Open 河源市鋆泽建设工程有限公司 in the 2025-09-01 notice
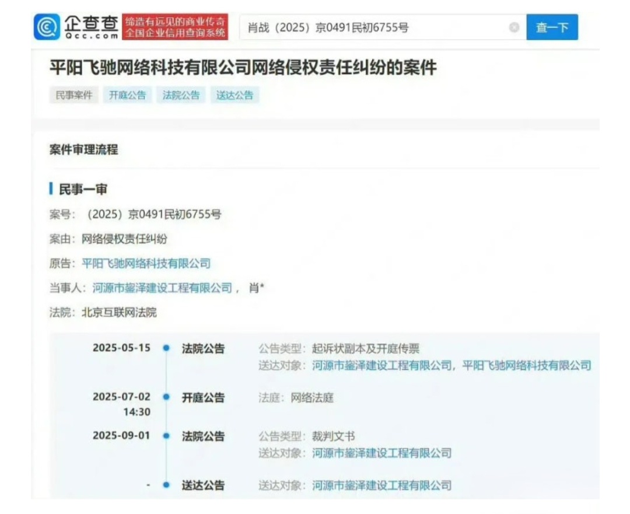The height and width of the screenshot is (514, 630). pos(381,453)
